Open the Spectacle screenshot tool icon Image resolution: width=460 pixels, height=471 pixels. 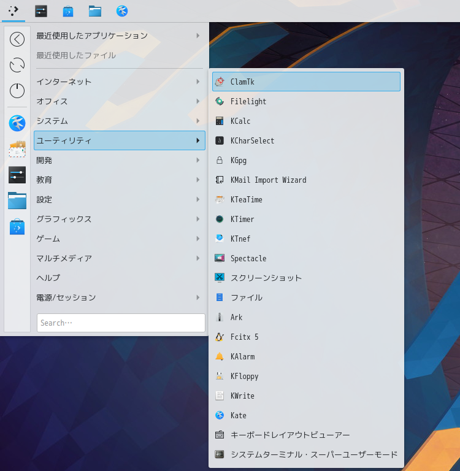click(x=220, y=258)
